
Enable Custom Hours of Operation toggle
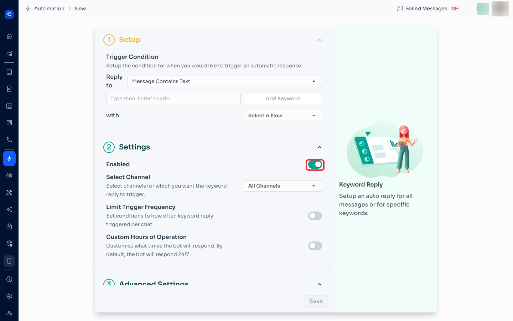coord(315,246)
